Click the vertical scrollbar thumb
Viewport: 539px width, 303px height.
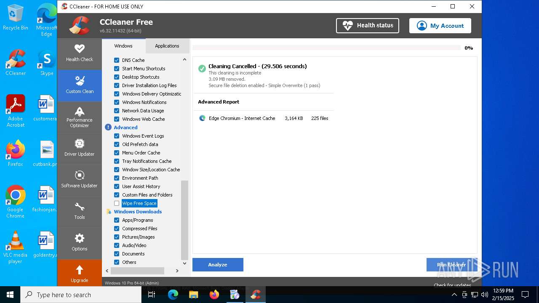coord(184,220)
